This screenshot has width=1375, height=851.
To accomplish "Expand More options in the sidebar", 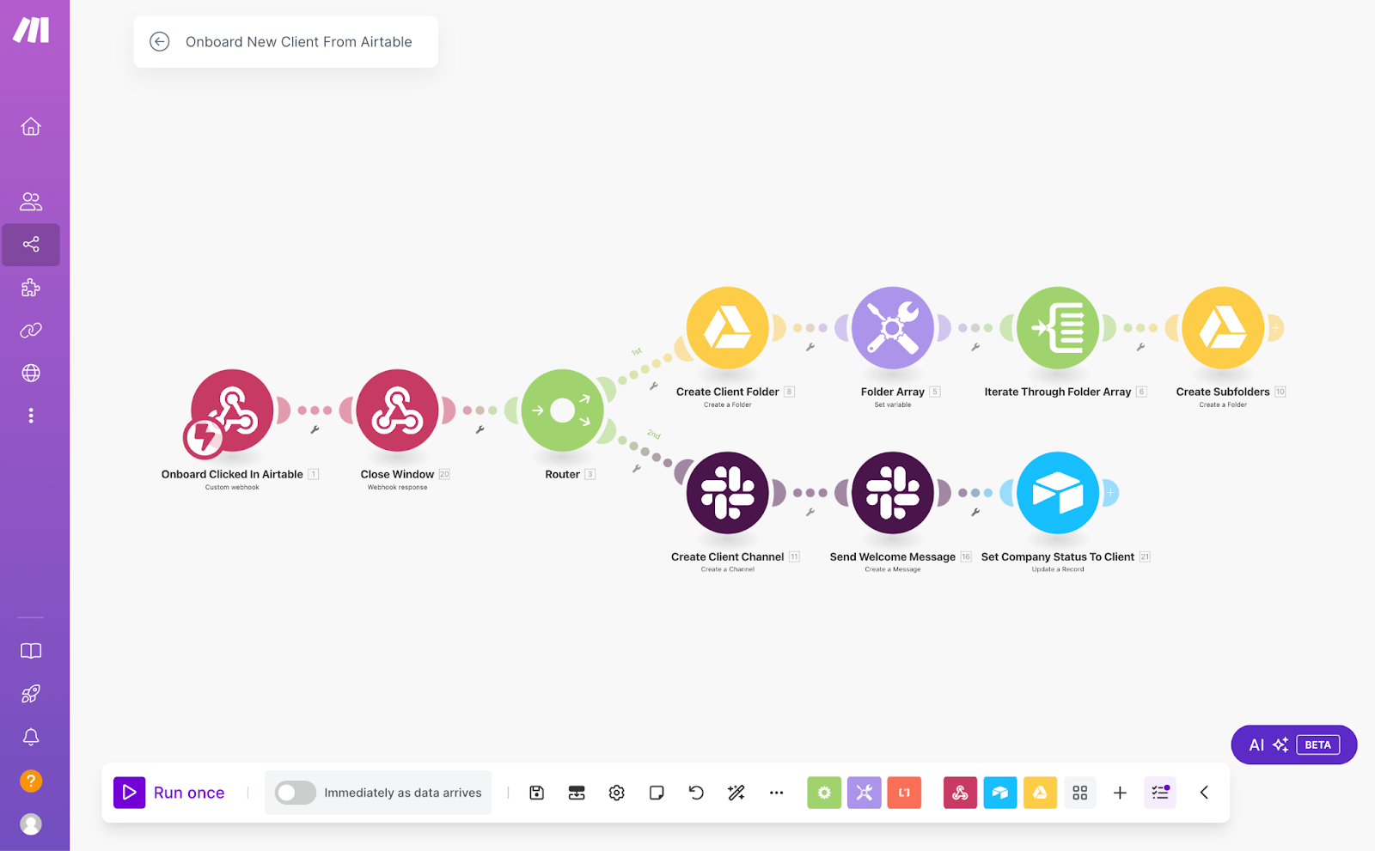I will pos(31,416).
